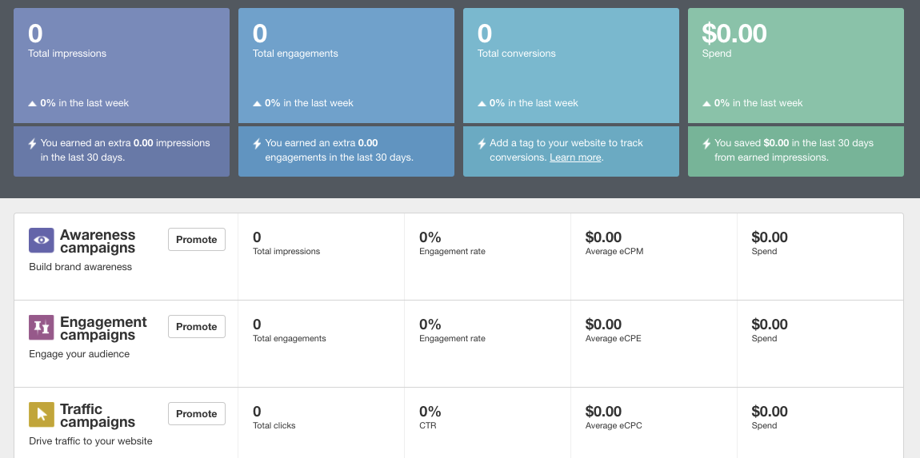Click the lightning bolt in engagements card

coord(258,144)
